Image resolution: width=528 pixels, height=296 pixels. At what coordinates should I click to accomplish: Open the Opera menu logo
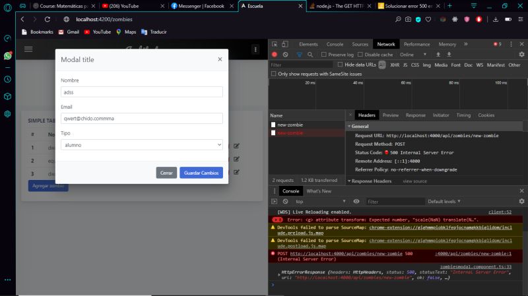[7, 7]
